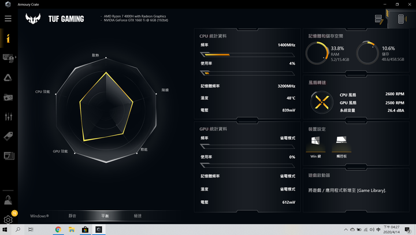Click the GPU 頻率 progress bar
416x235 pixels.
pyautogui.click(x=247, y=147)
